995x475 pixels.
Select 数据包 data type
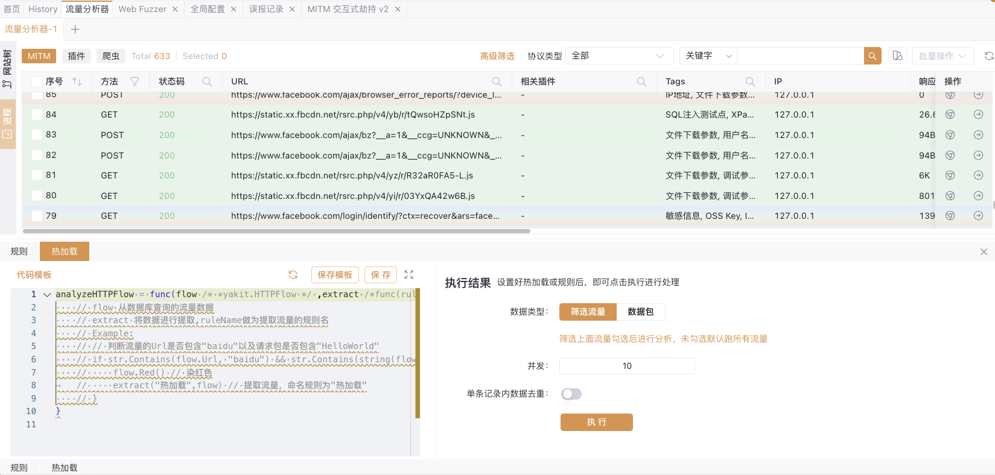point(641,312)
